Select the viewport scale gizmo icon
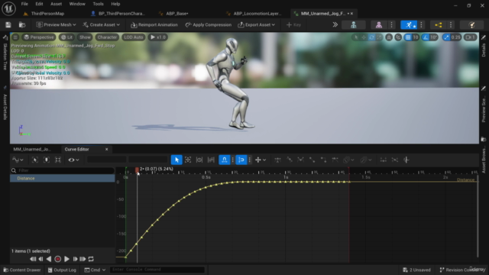Viewport: 489px width, 275px height. [379, 37]
